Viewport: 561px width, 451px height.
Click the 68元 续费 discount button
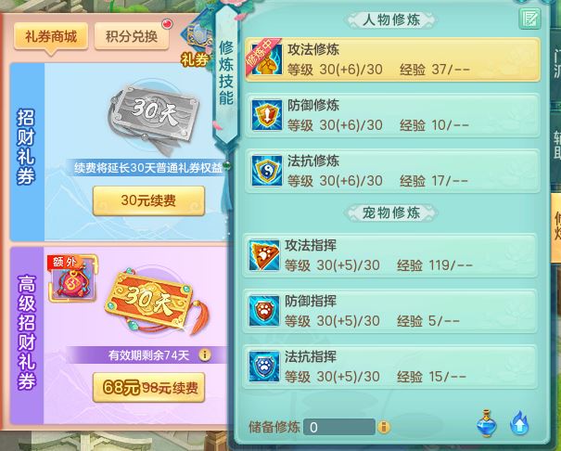(148, 387)
